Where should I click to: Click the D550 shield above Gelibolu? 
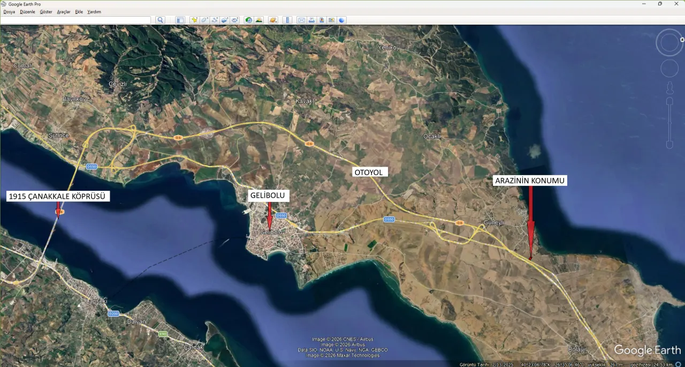point(281,215)
